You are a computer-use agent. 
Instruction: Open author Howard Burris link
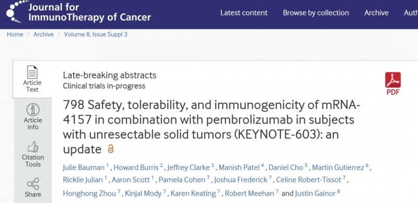(x=136, y=167)
